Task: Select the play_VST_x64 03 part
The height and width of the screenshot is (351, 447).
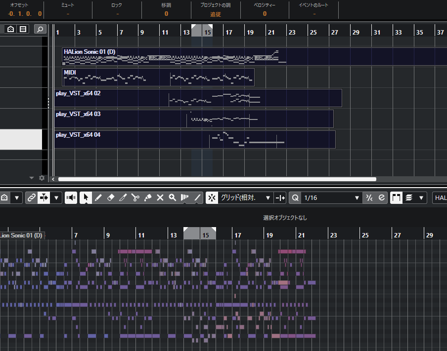Action: tap(194, 118)
